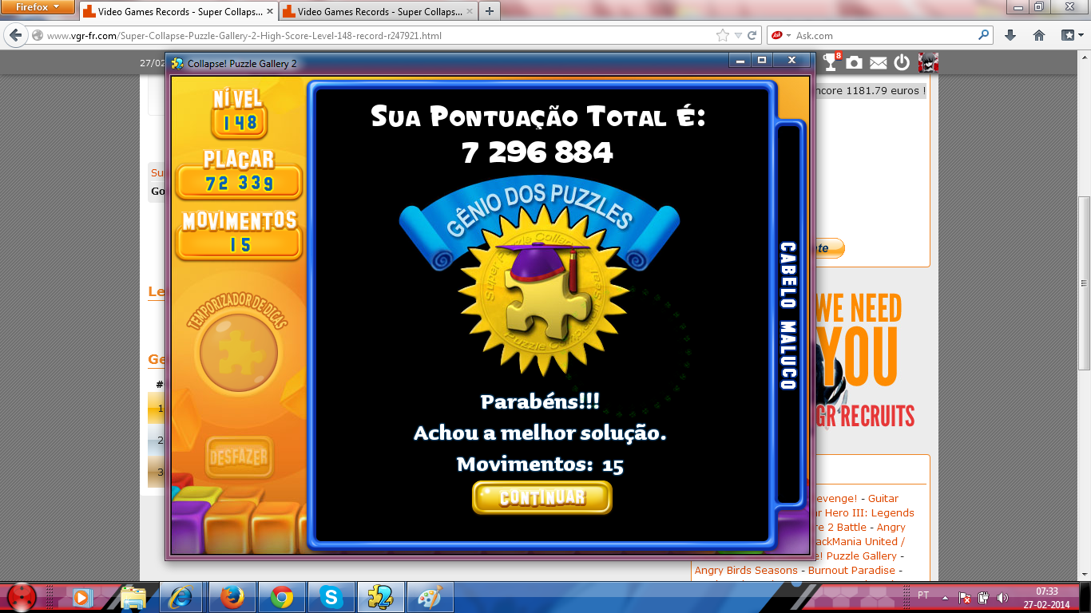Screen dimensions: 1091x613
Task: Click the Firefox downloads arrow icon
Action: click(x=1010, y=35)
